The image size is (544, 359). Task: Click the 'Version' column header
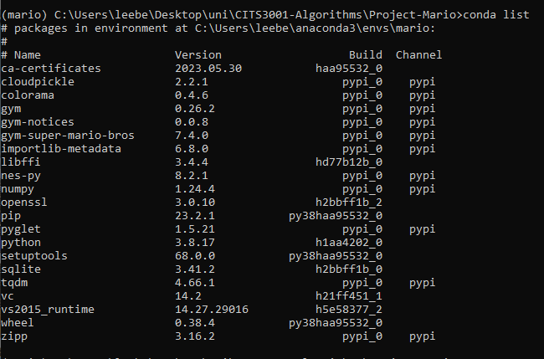coord(198,55)
